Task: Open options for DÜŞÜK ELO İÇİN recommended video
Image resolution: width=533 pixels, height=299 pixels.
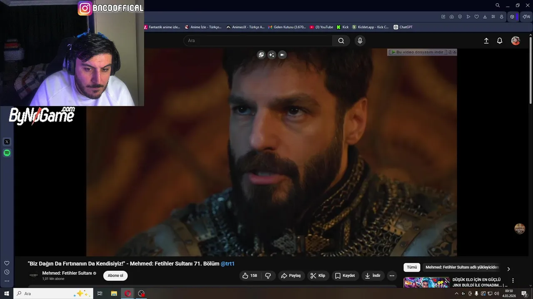Action: click(513, 281)
